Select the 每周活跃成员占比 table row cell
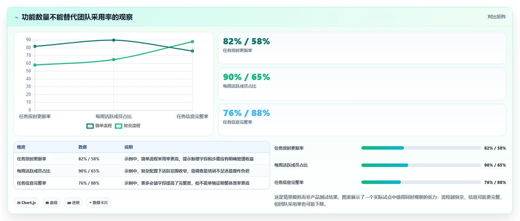Viewport: 520px width, 221px height. 34,171
